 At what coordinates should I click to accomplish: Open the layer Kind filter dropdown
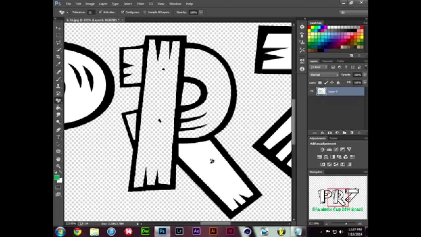319,67
